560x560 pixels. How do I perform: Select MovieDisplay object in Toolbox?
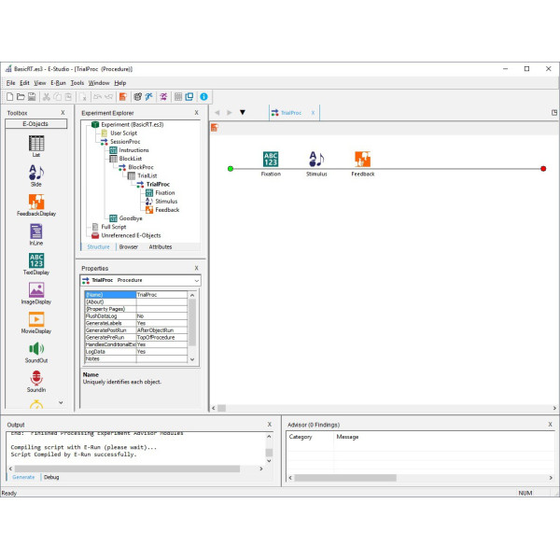coord(36,323)
